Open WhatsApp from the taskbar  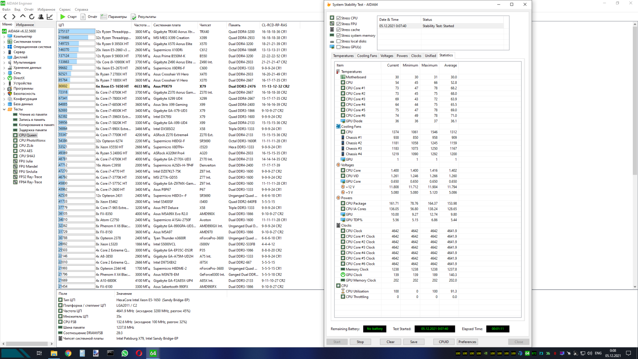(125, 353)
